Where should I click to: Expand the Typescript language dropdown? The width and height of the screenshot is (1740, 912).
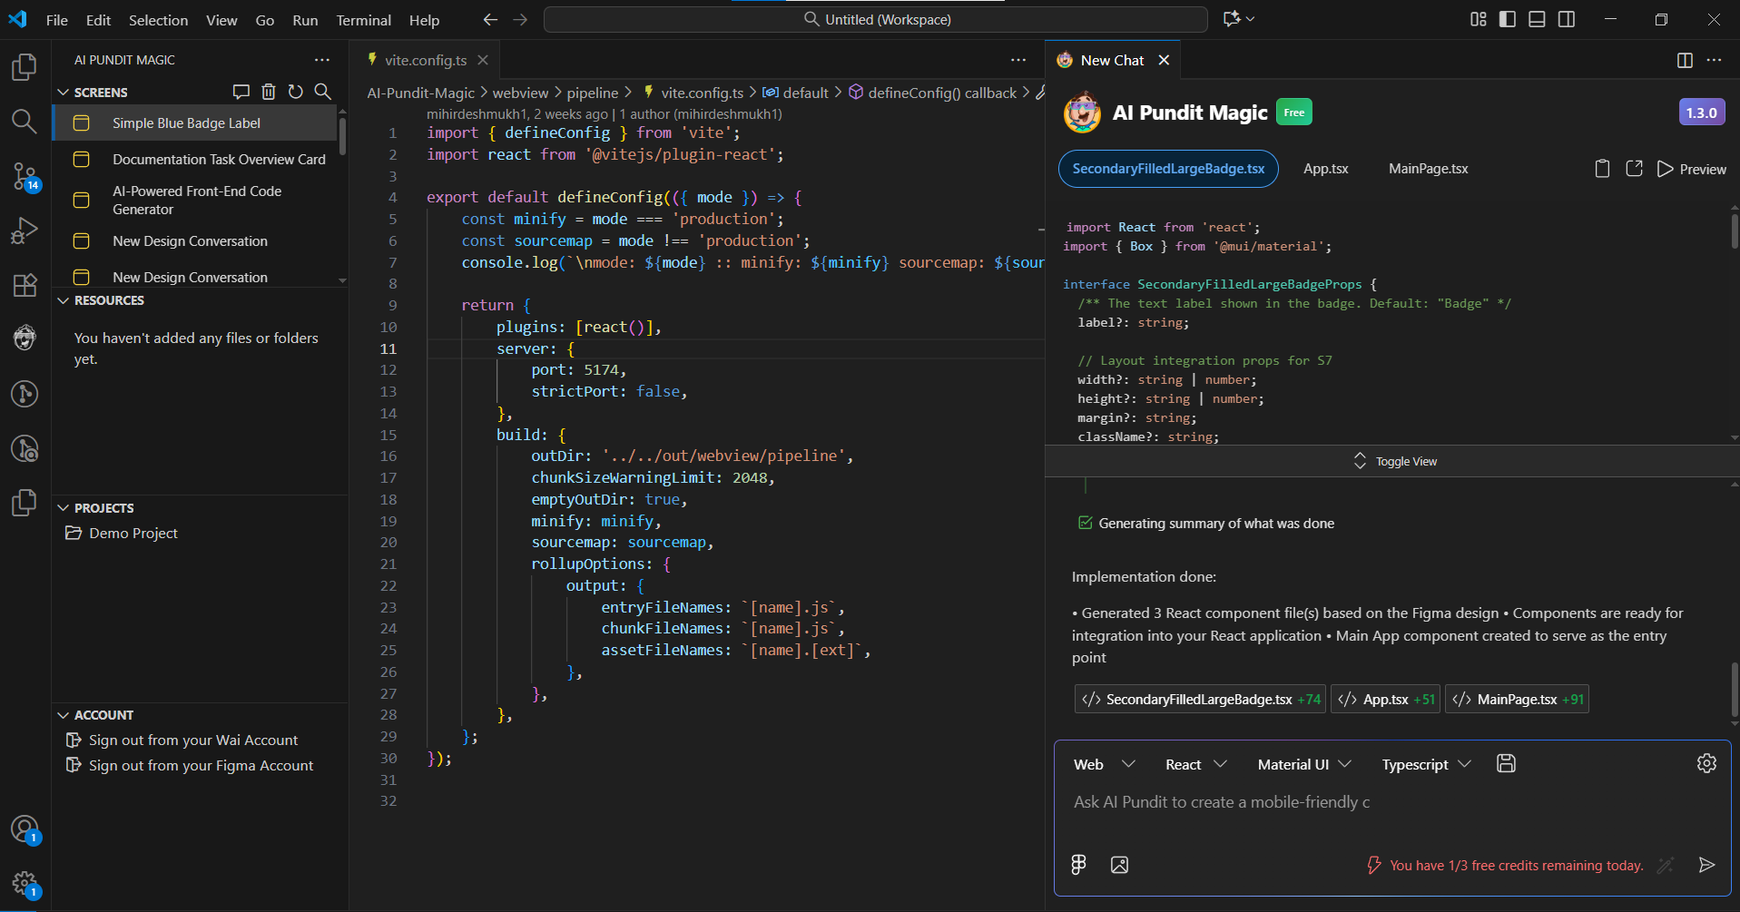pyautogui.click(x=1425, y=763)
